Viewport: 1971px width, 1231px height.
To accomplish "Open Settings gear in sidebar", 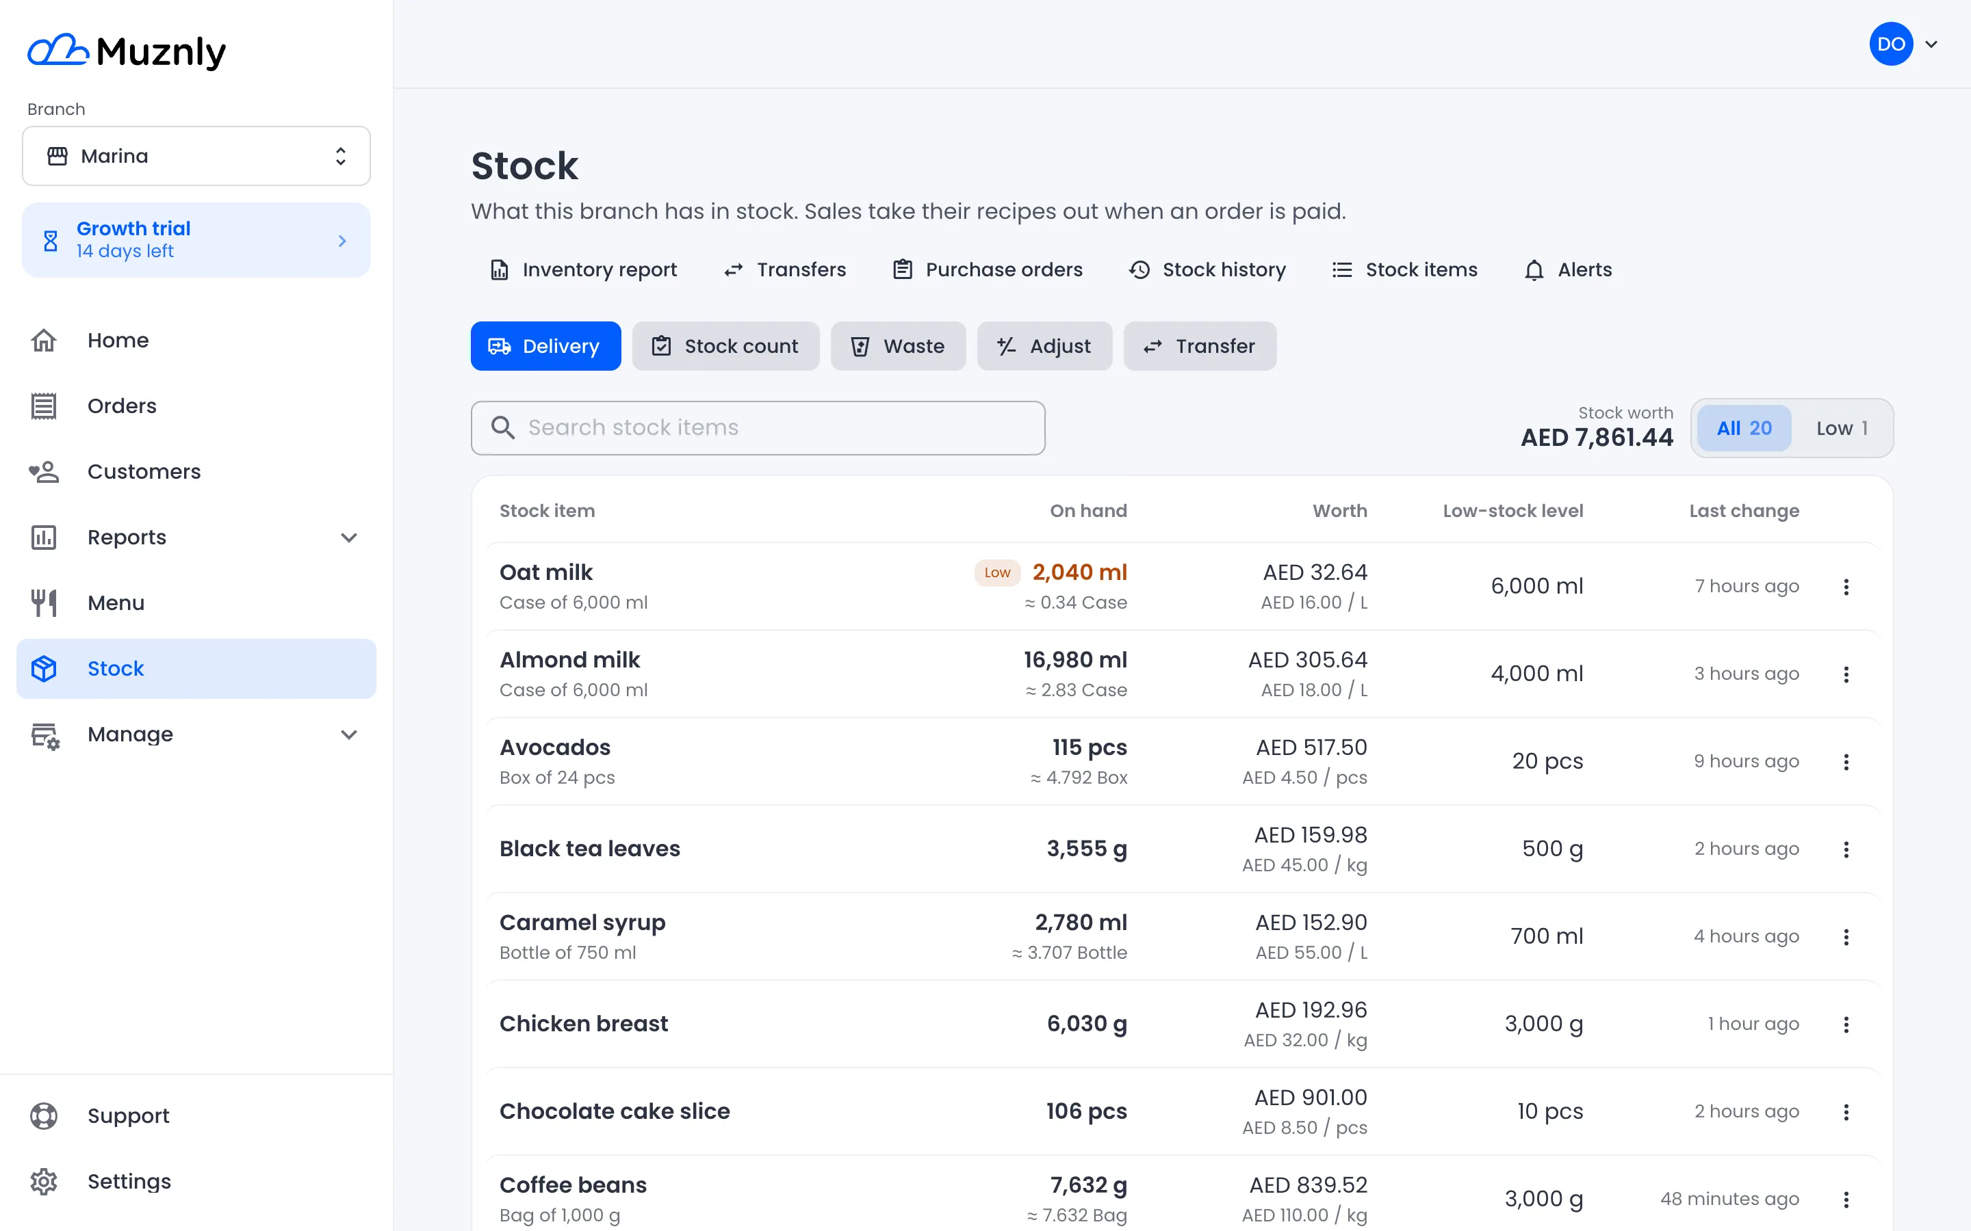I will [196, 1181].
